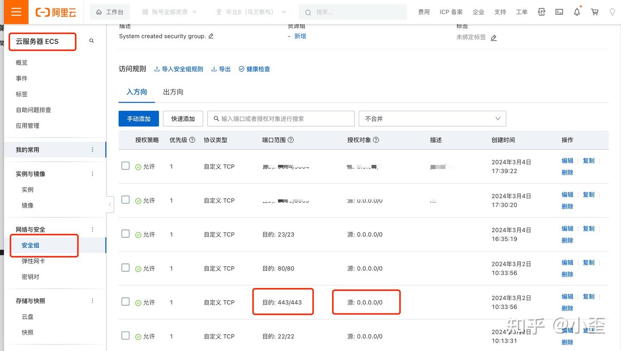This screenshot has width=621, height=351.
Task: Open 事件 in the sidebar
Action: pos(22,78)
